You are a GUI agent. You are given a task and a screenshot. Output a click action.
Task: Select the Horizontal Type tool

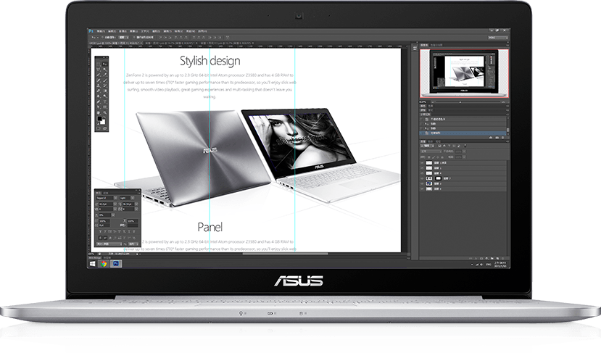tap(105, 101)
